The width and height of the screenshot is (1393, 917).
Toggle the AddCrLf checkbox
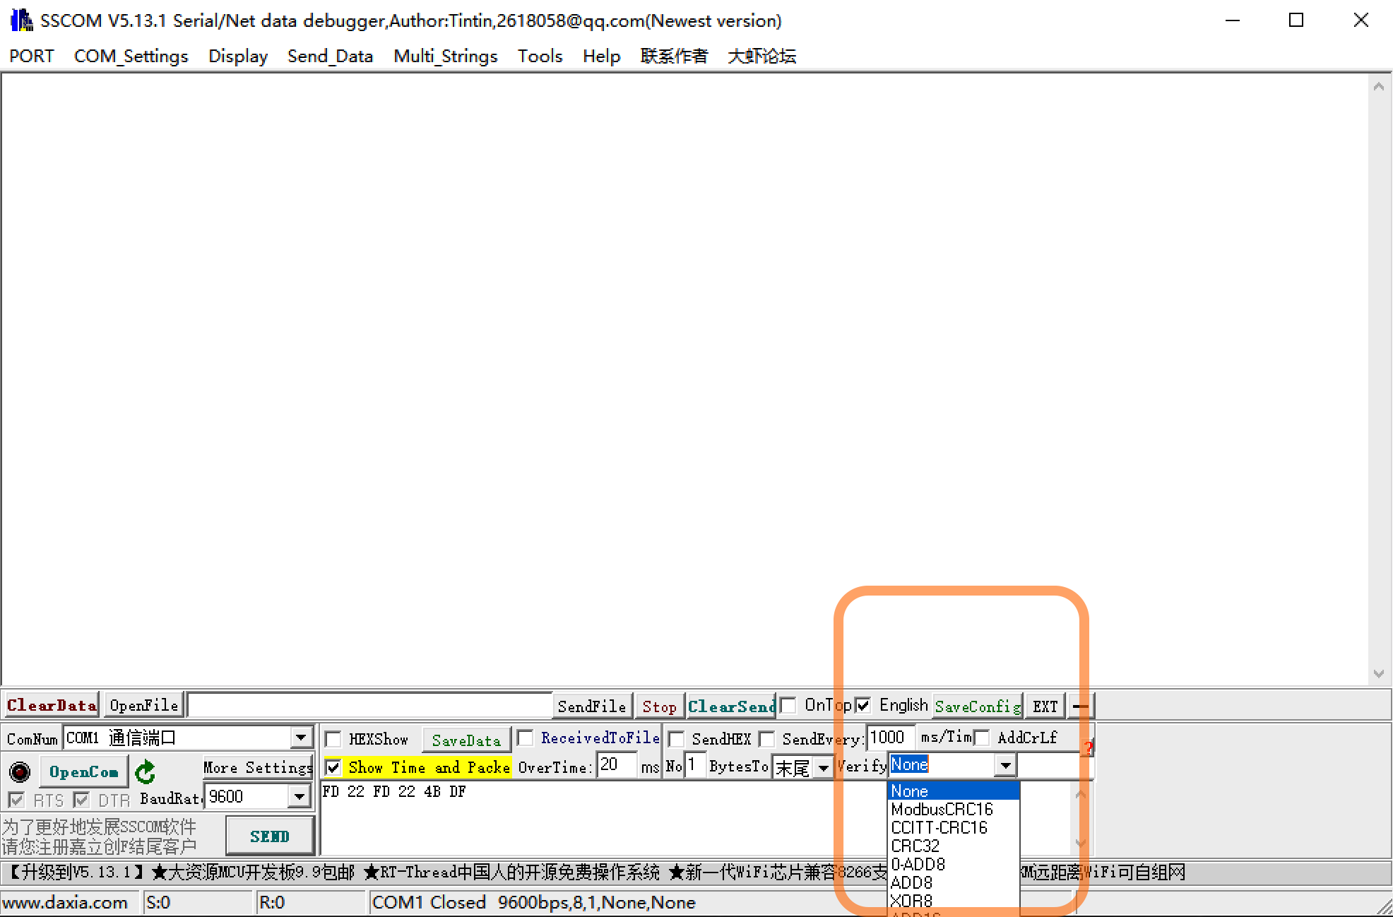(x=981, y=738)
